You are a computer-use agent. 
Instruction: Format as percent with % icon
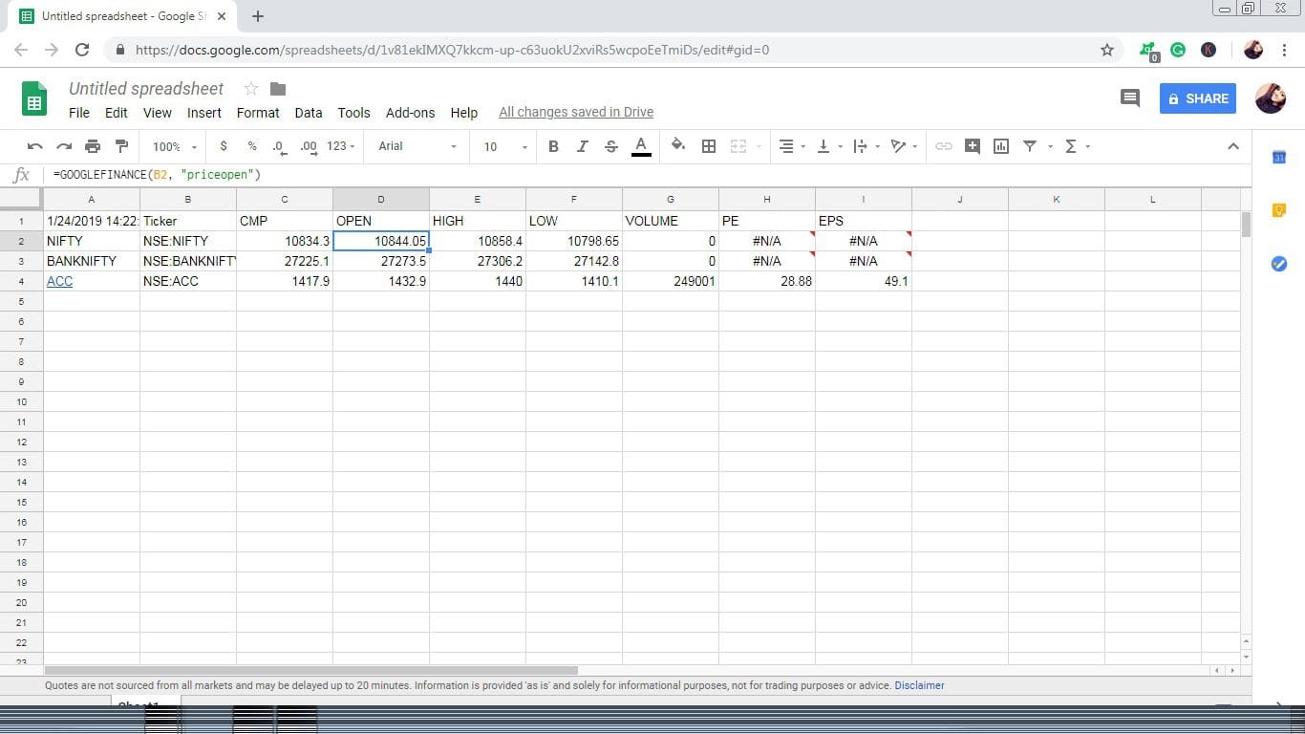(x=252, y=146)
